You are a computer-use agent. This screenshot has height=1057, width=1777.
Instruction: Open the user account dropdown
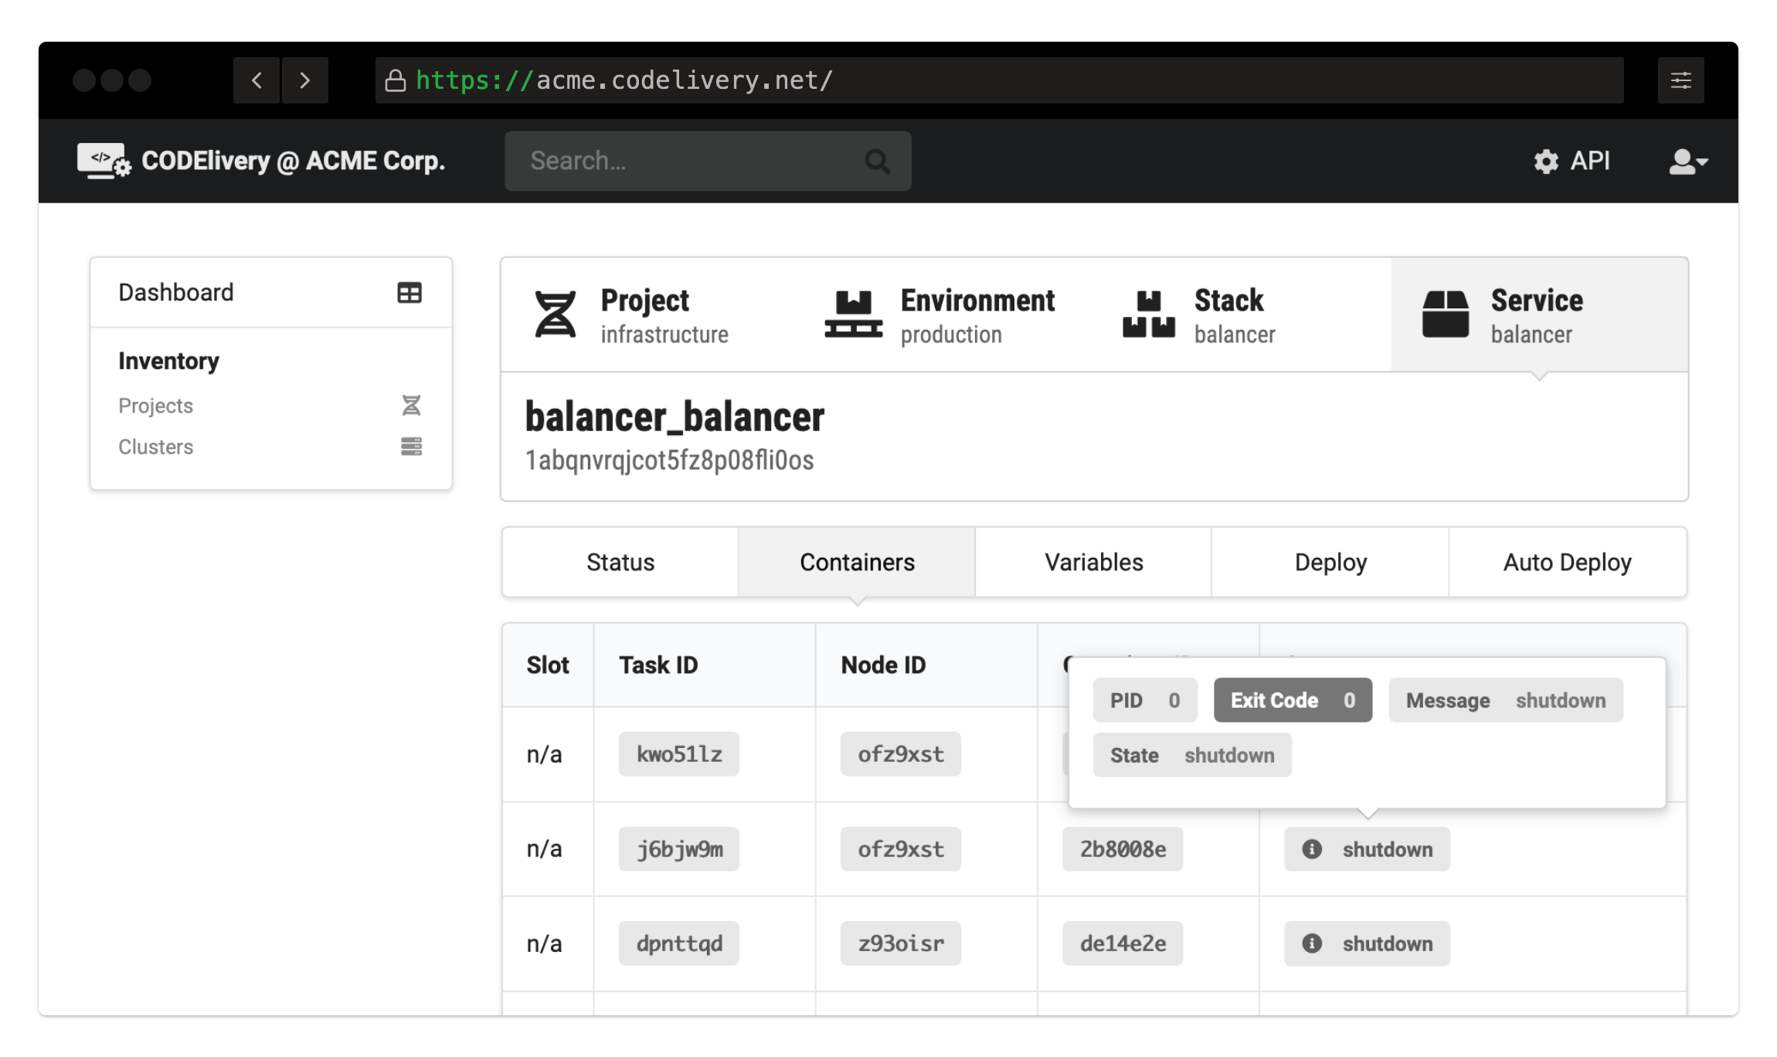click(x=1687, y=161)
